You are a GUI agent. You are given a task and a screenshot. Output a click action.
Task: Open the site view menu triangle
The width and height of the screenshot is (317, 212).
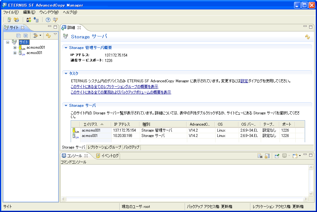[x=55, y=34]
